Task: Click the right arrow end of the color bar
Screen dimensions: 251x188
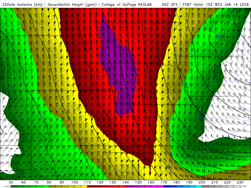Action: tap(244, 186)
